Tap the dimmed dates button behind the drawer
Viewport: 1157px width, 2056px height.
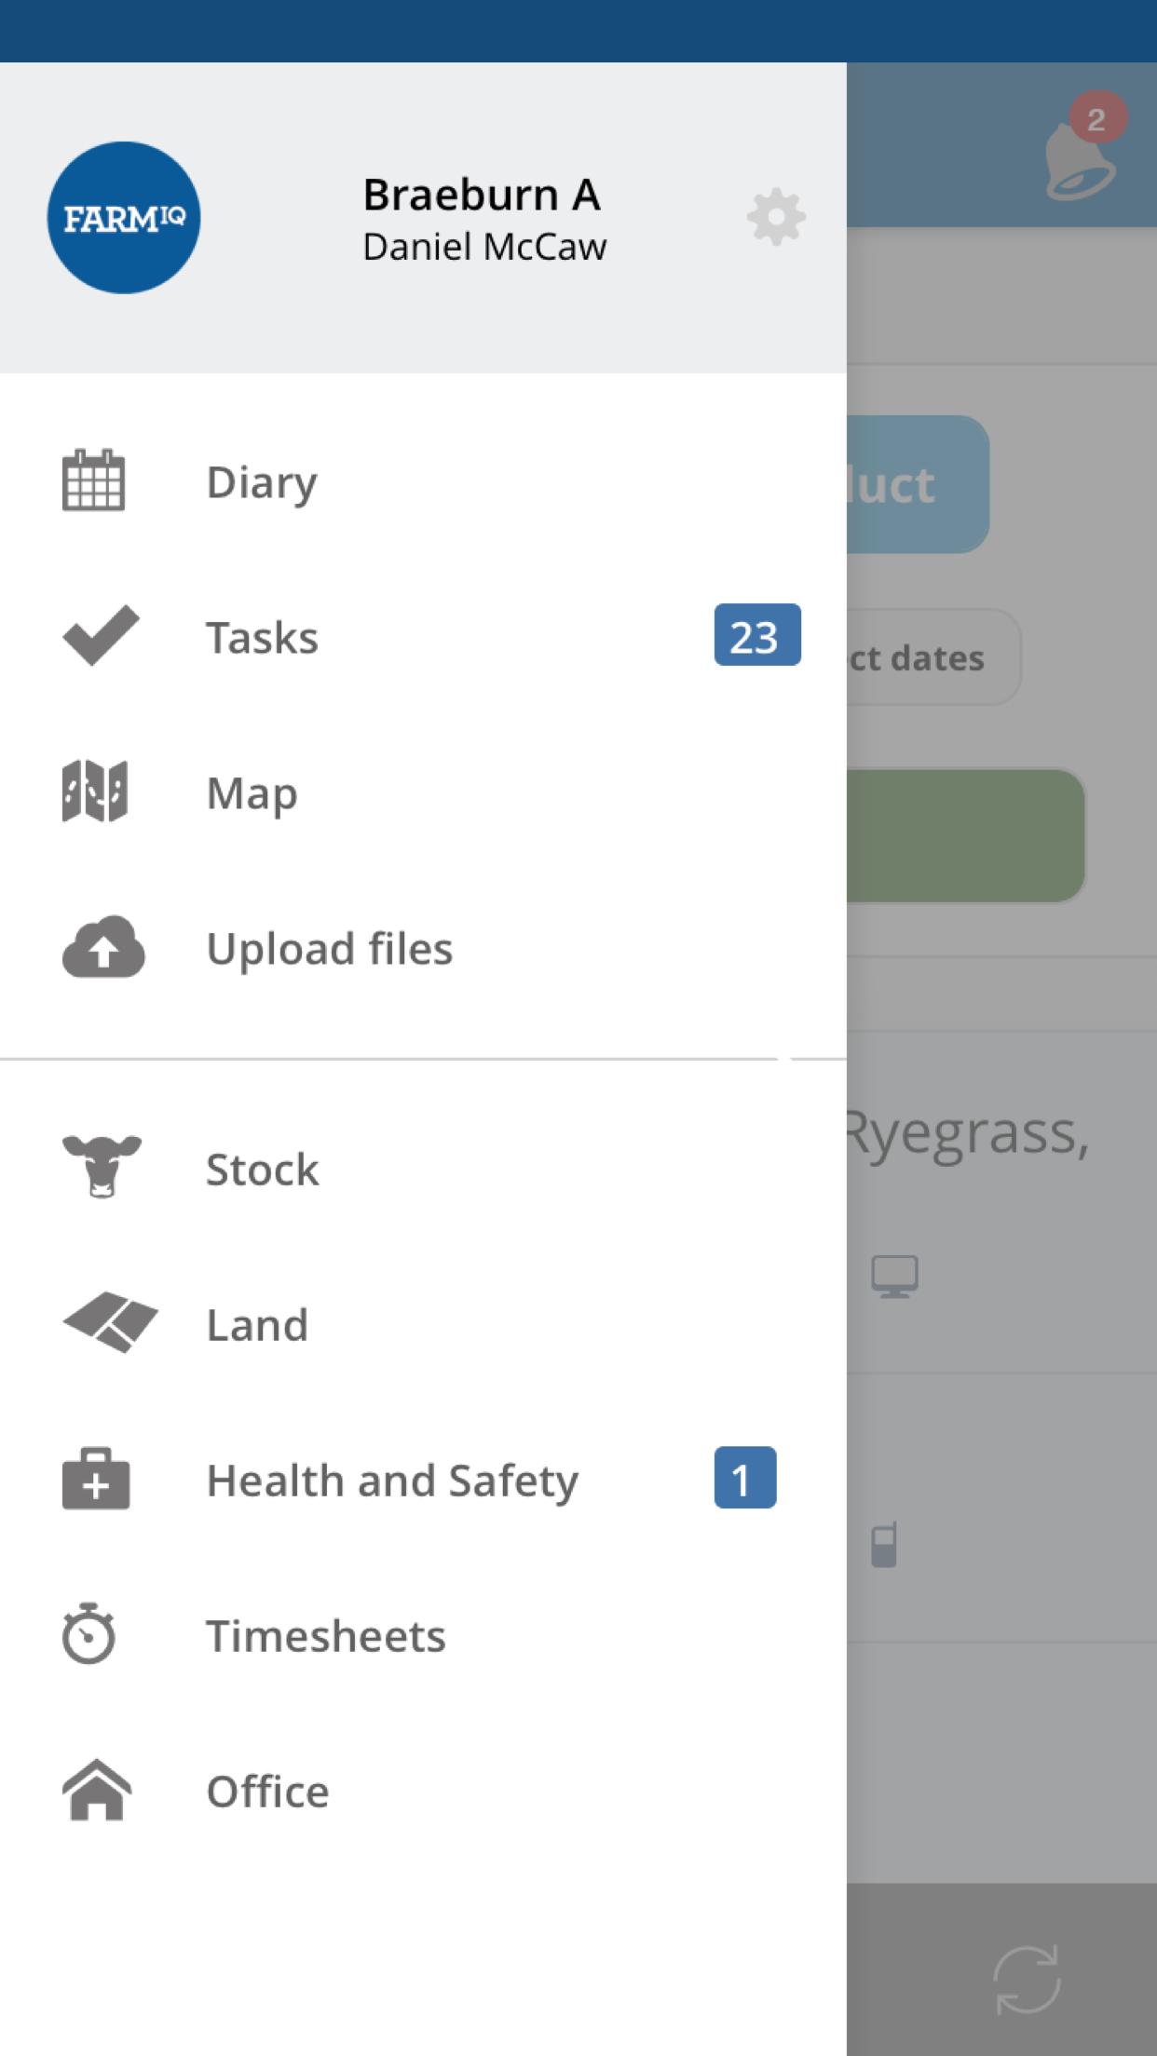pyautogui.click(x=932, y=657)
